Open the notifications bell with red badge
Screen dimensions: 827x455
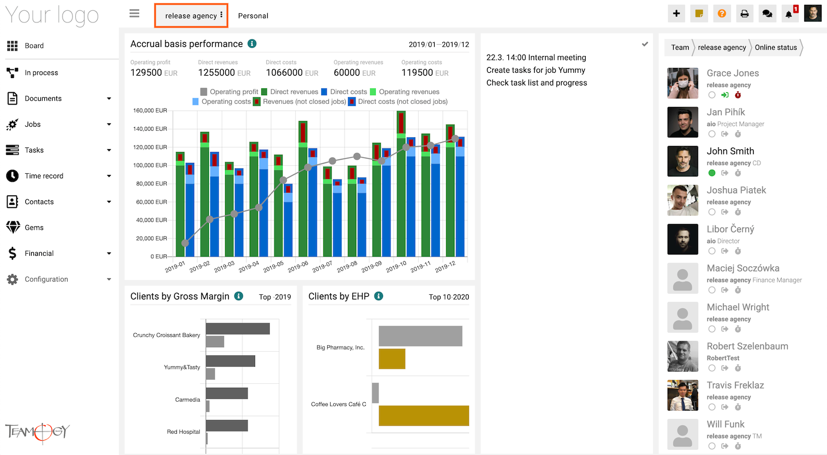790,14
